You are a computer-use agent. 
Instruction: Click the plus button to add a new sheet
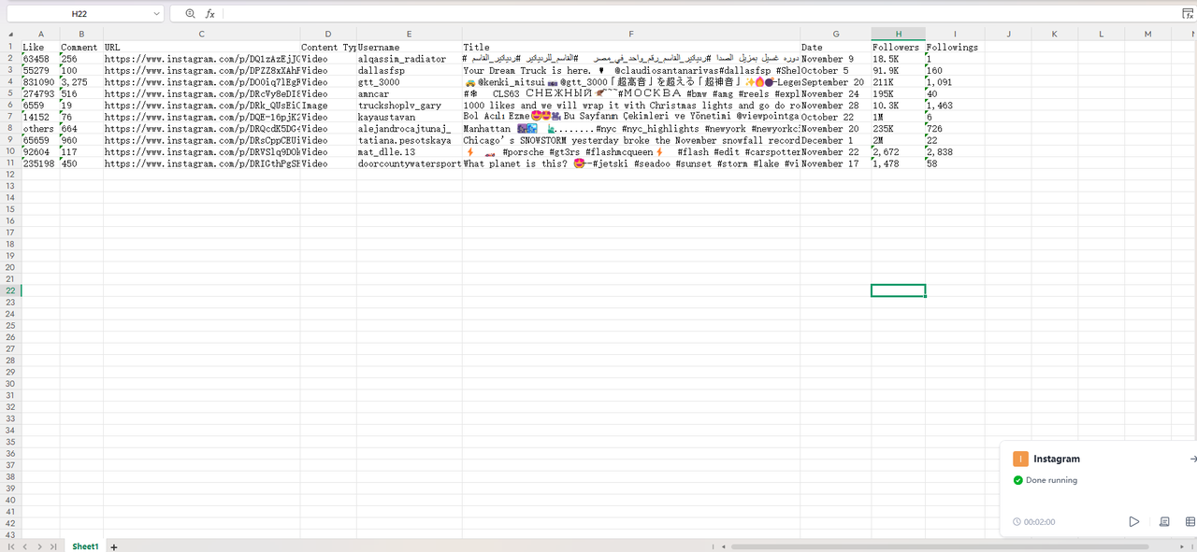click(113, 546)
